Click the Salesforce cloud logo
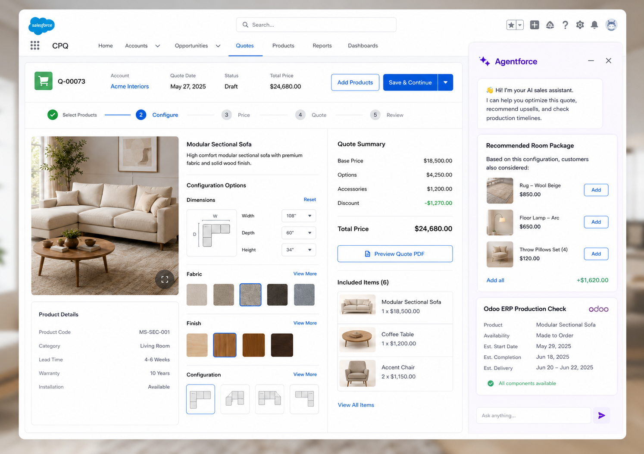This screenshot has width=644, height=454. point(42,25)
